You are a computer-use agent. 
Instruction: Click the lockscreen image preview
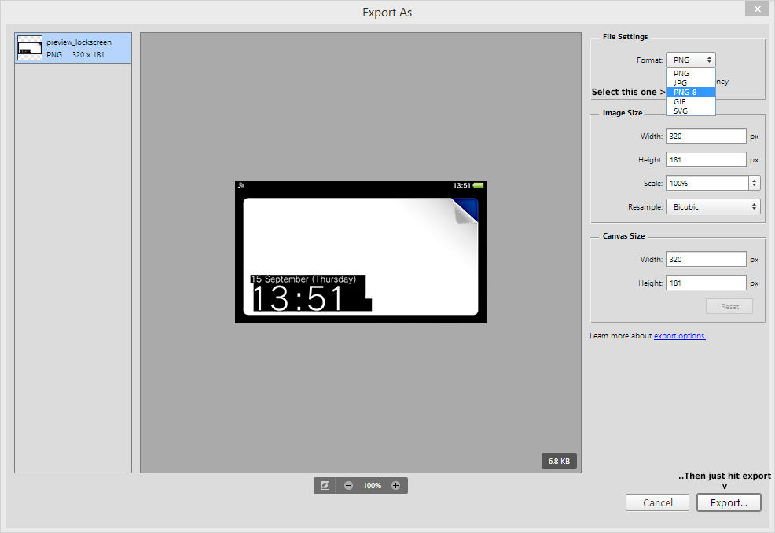tap(360, 252)
